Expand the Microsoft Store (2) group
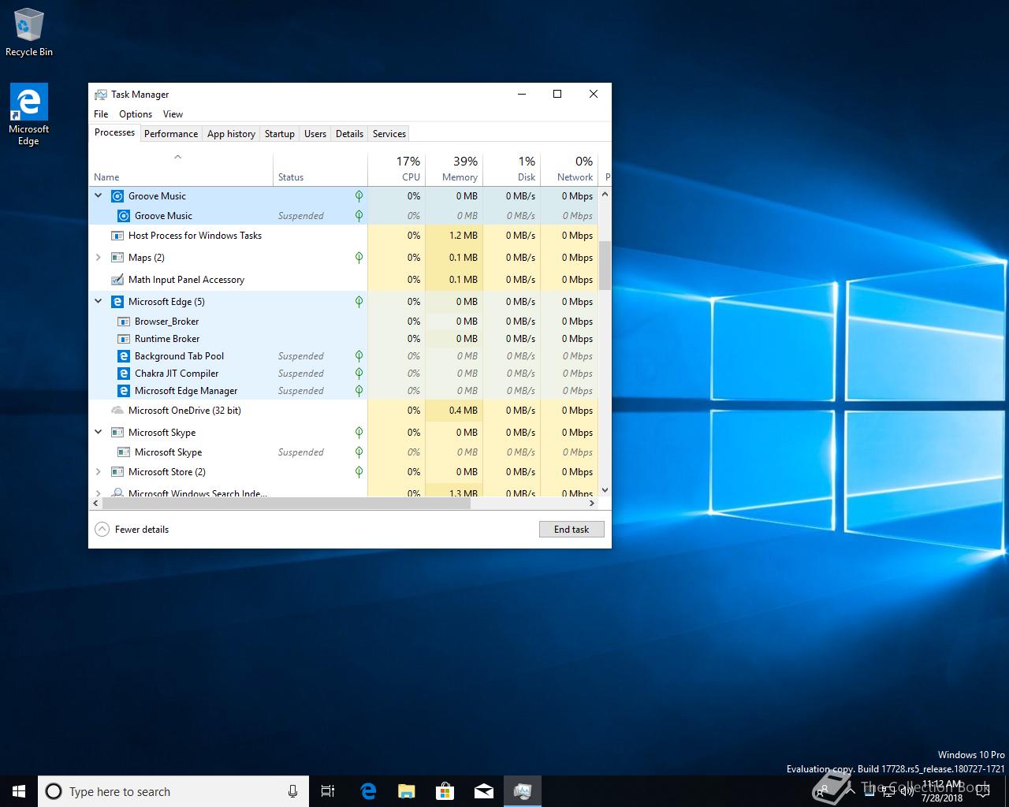 (99, 472)
